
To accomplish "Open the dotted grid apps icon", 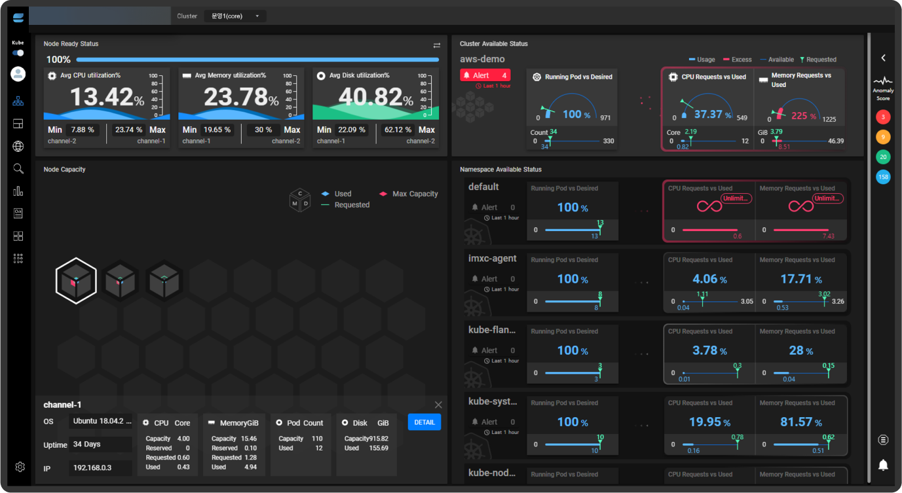I will point(18,258).
